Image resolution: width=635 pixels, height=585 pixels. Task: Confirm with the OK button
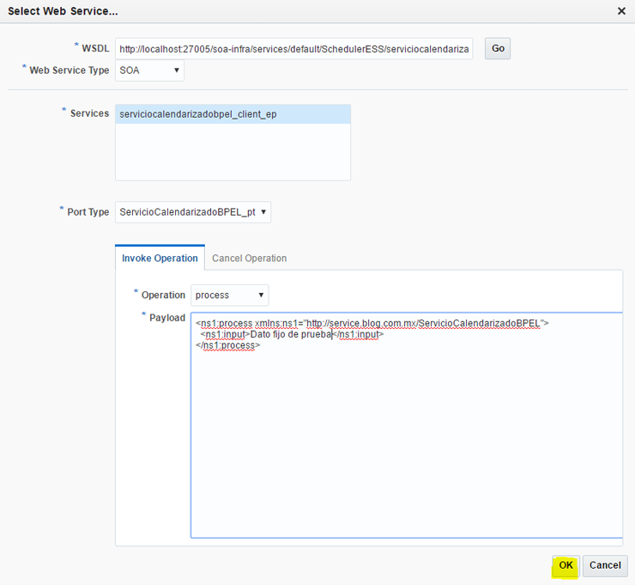(x=565, y=565)
